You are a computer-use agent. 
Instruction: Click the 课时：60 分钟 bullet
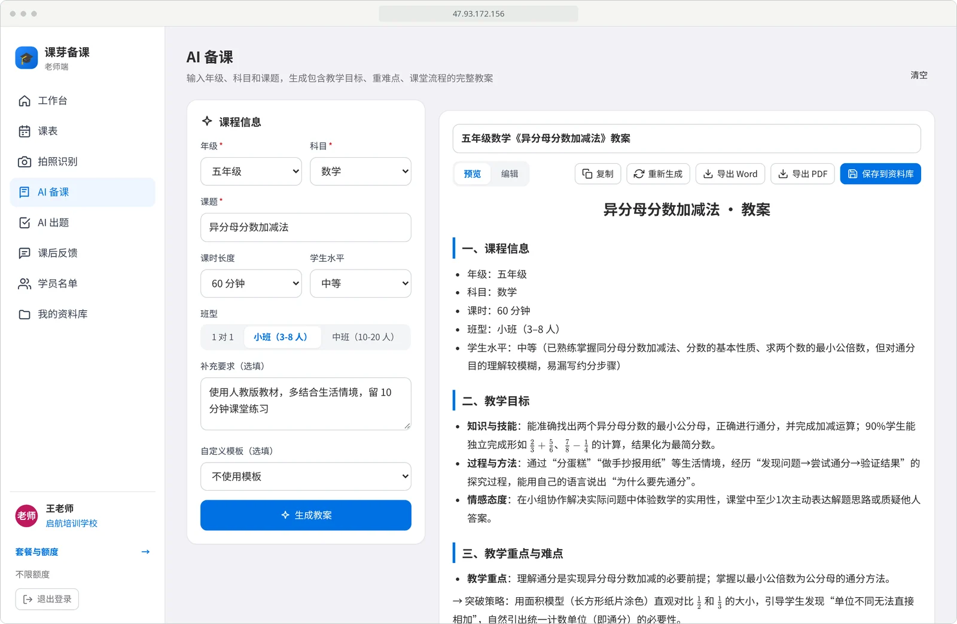(x=499, y=311)
